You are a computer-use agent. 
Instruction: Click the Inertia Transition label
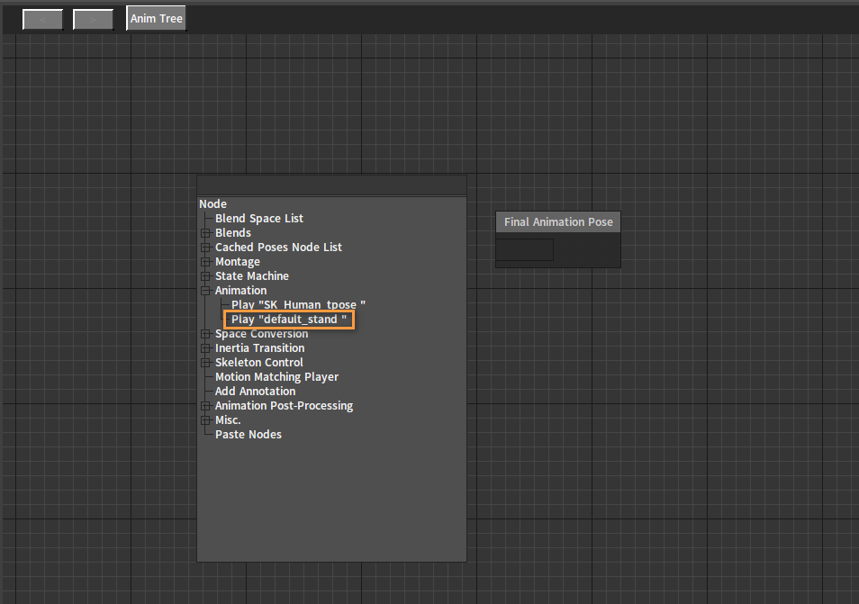click(259, 347)
